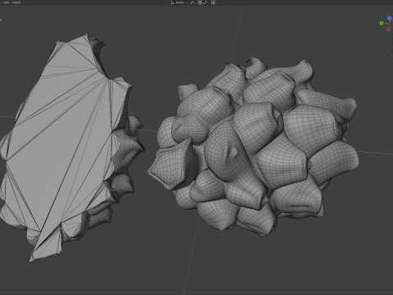Open the snapping options dropdown
This screenshot has height=295, width=393.
[206, 2]
